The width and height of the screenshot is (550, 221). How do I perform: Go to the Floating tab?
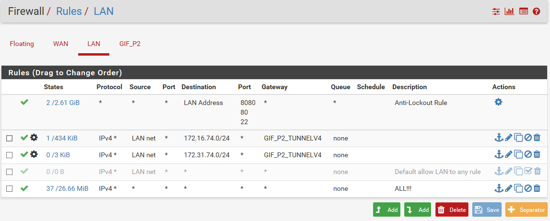click(22, 44)
